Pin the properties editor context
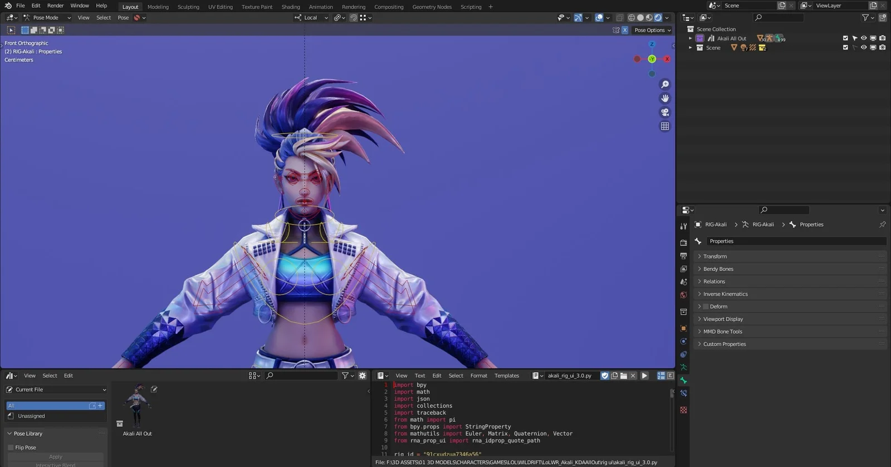891x467 pixels. (x=882, y=224)
